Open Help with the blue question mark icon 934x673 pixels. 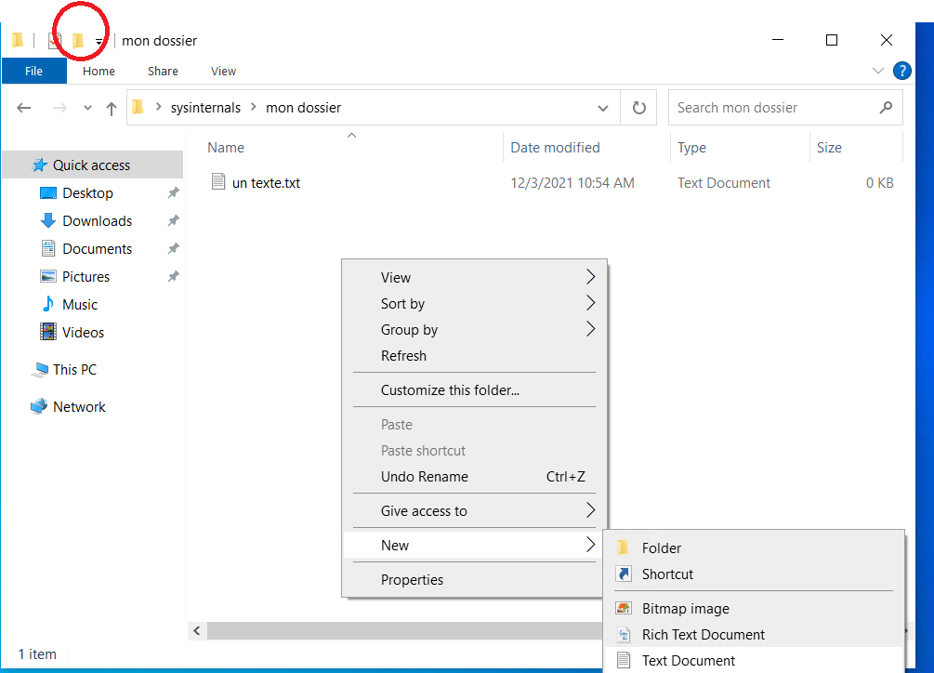901,71
